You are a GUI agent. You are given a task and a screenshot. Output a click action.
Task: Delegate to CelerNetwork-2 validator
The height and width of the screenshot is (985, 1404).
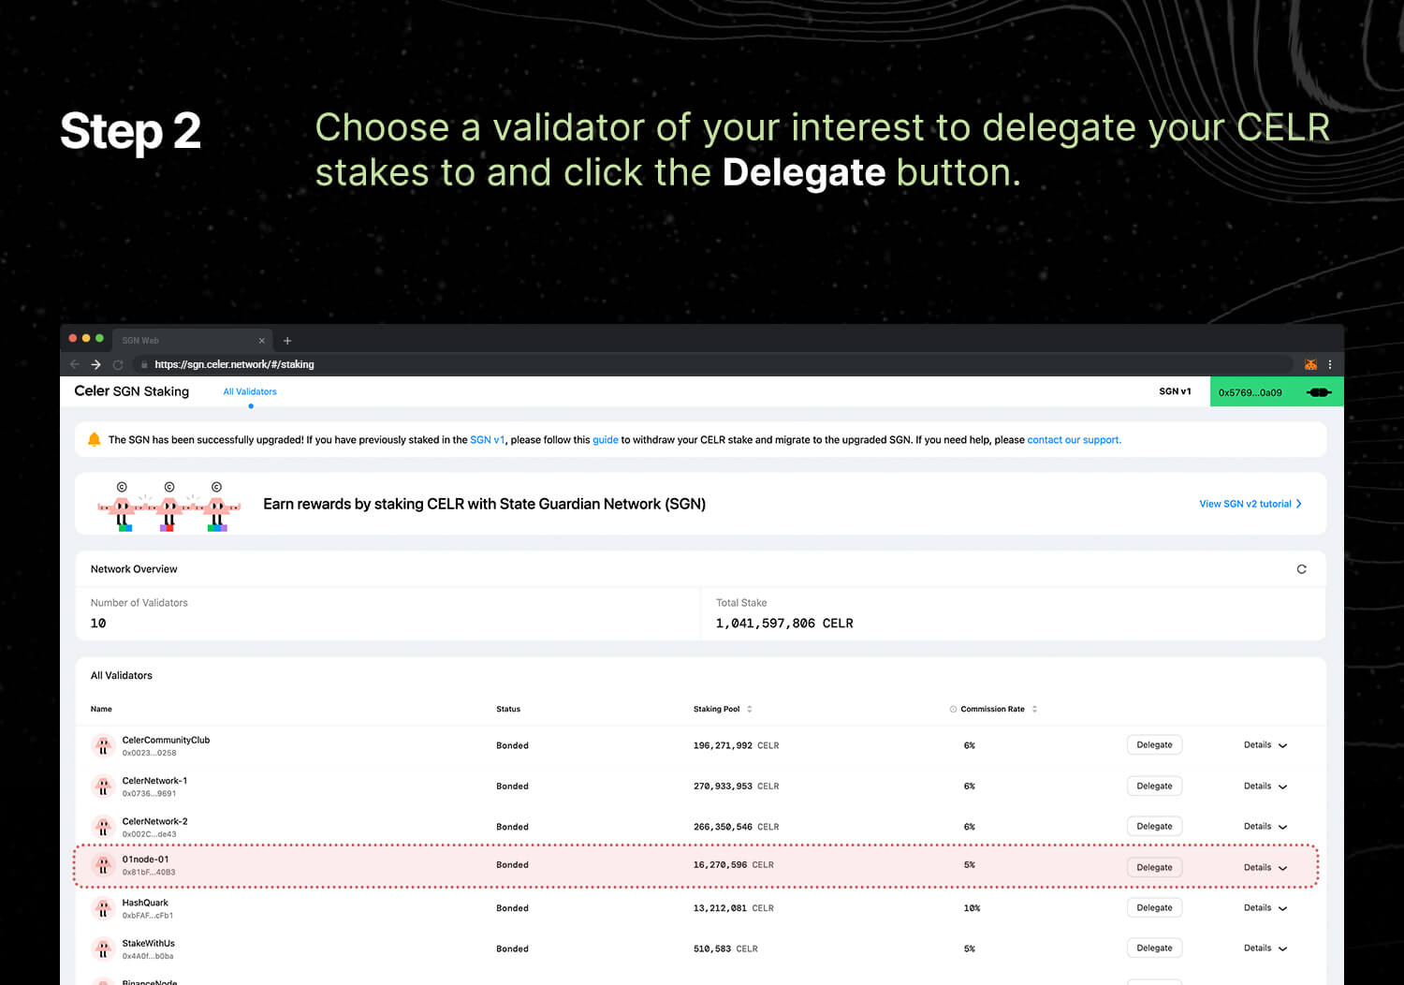[x=1154, y=827]
